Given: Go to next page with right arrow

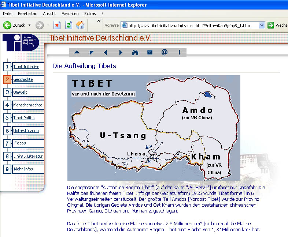Looking at the screenshot, I should (121, 53).
